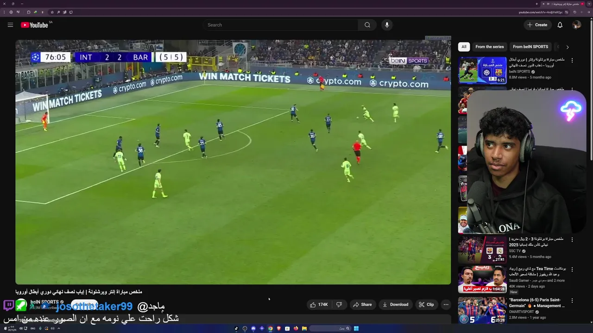Screen dimensions: 593x333
Task: Create a Clip of the video
Action: click(426, 304)
